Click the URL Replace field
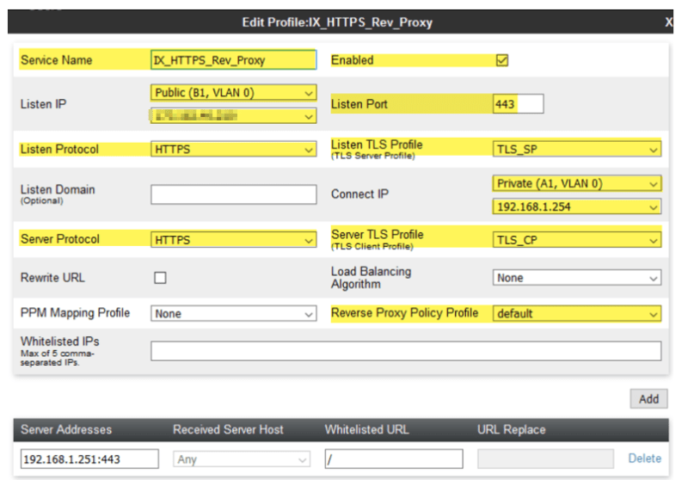 coord(545,459)
